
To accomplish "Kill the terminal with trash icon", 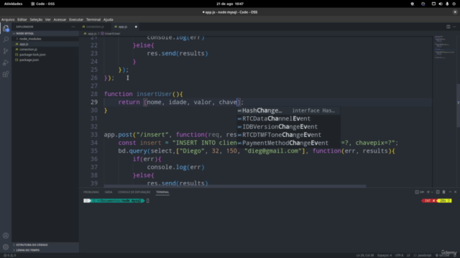I will (444, 192).
